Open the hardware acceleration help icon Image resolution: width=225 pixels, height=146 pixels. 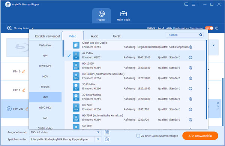(x=217, y=28)
